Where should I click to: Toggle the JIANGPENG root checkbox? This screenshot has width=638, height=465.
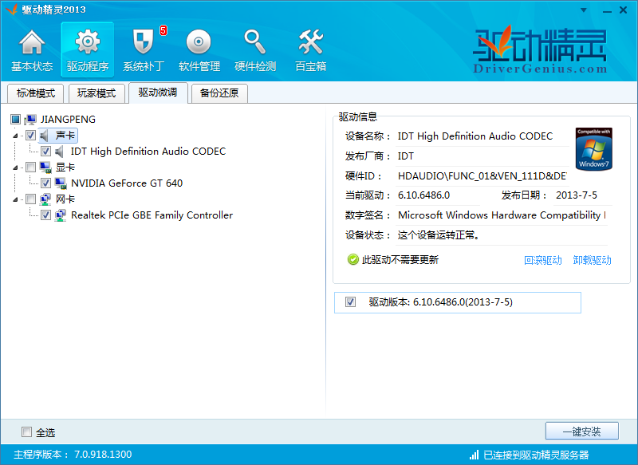pyautogui.click(x=15, y=119)
